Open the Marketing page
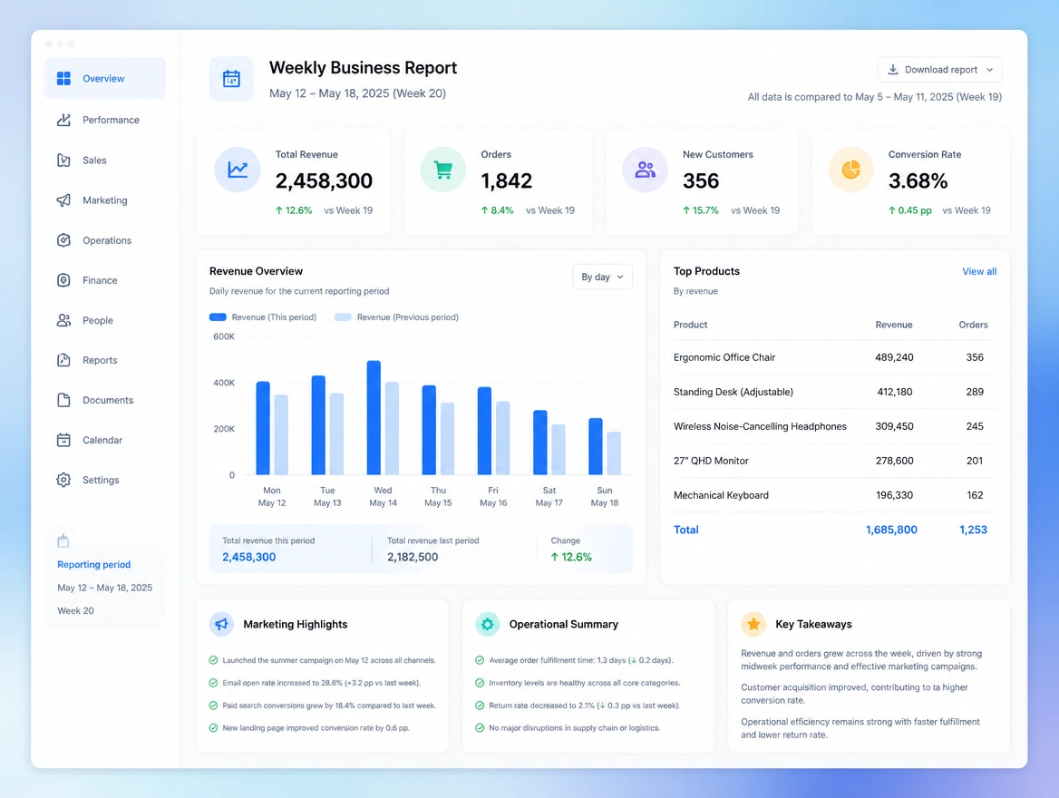1059x798 pixels. [105, 200]
